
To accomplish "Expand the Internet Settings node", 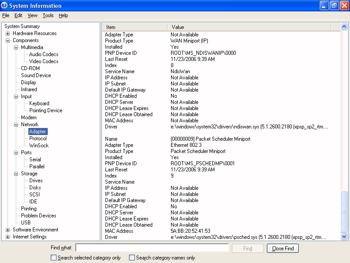I will pyautogui.click(x=8, y=237).
